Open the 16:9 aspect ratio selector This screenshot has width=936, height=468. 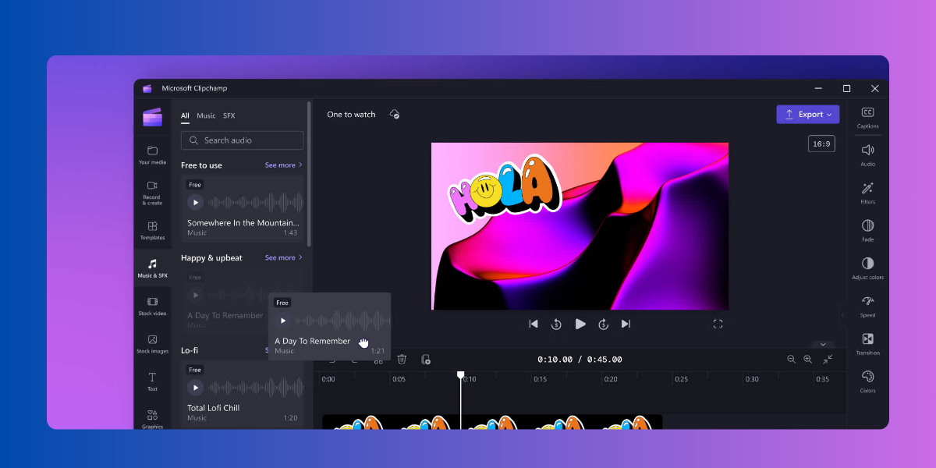[x=821, y=144]
